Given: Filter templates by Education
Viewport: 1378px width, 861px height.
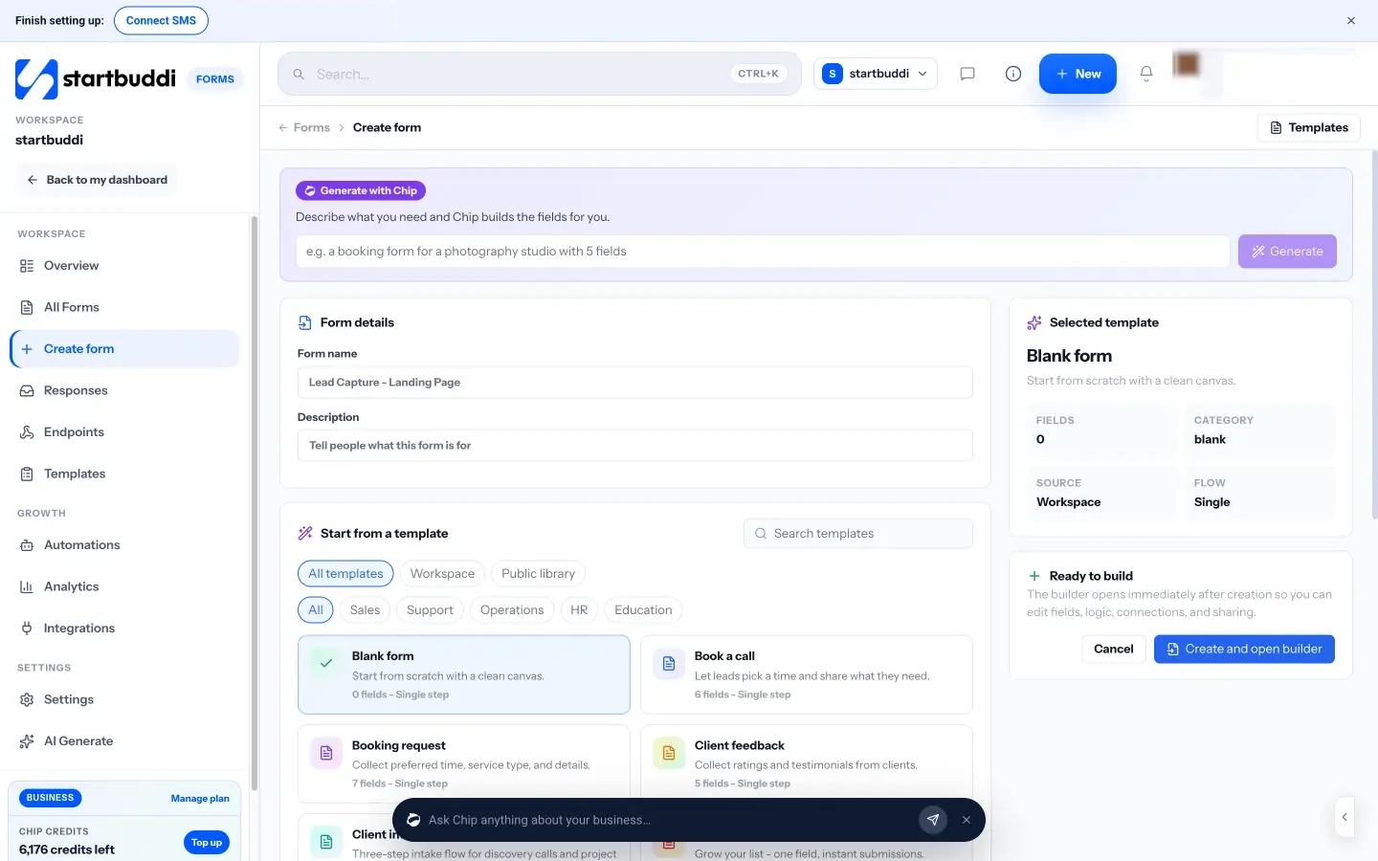Looking at the screenshot, I should [643, 610].
